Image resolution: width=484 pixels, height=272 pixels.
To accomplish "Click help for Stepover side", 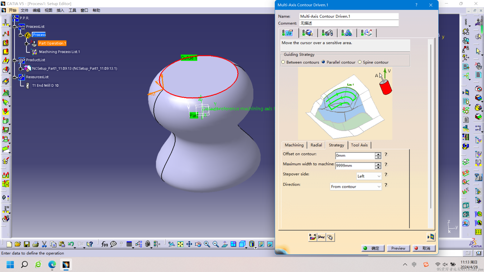I will point(386,175).
